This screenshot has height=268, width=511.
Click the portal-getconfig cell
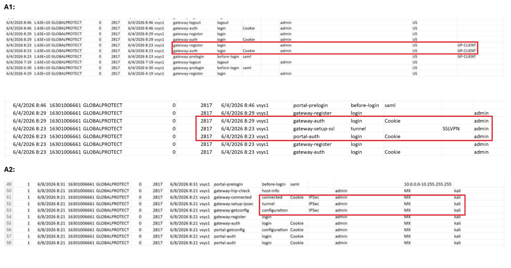[229, 230]
